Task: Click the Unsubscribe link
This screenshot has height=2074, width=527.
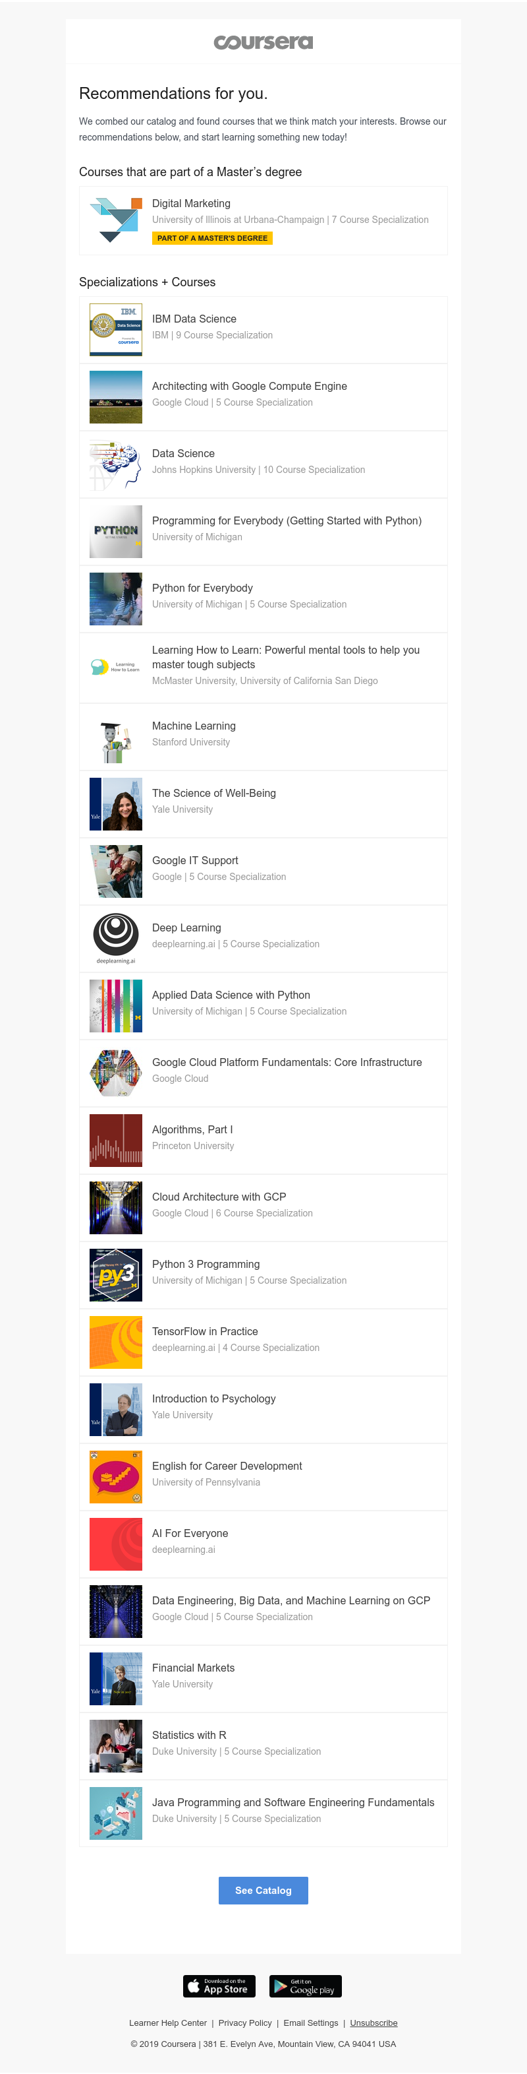Action: [x=374, y=2023]
